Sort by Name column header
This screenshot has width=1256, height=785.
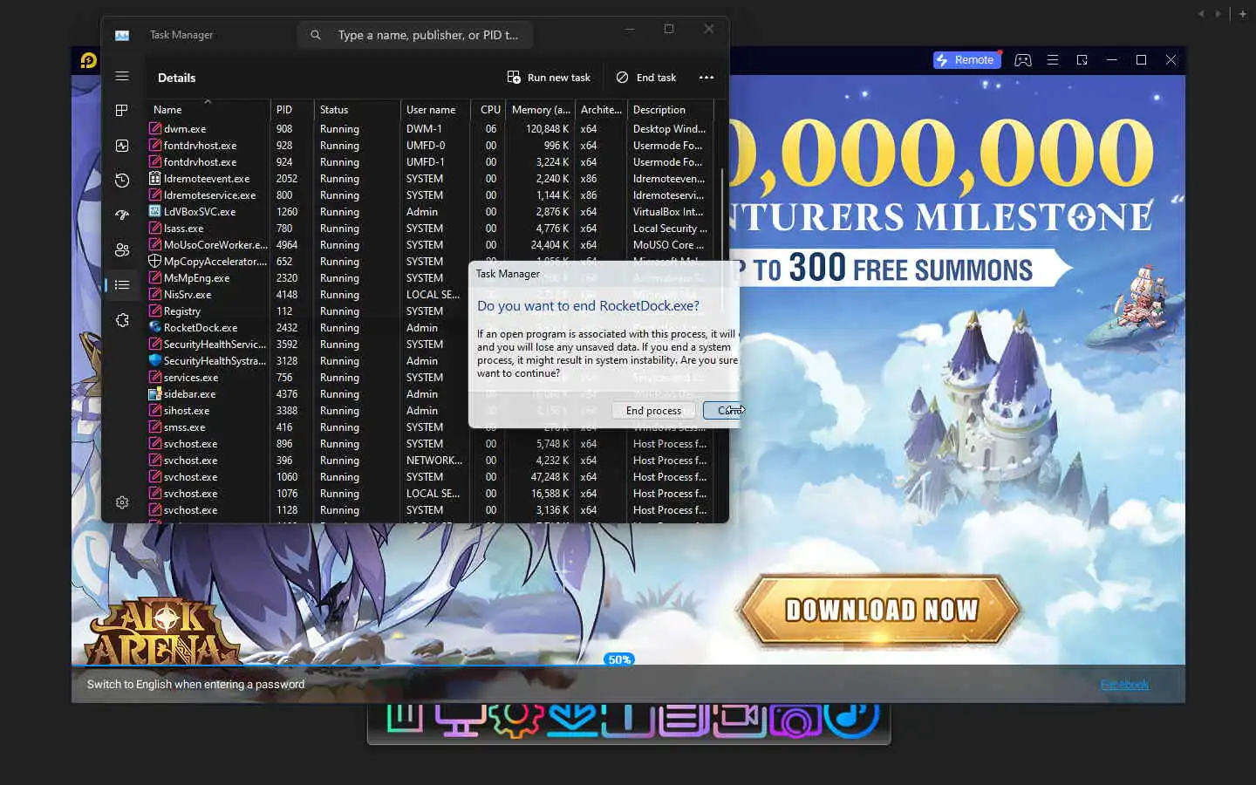click(x=208, y=110)
